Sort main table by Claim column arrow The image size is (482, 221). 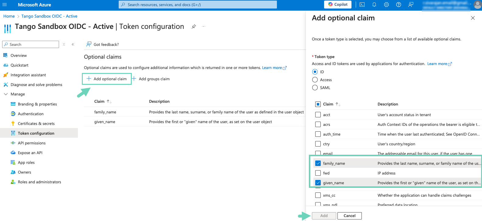click(109, 102)
